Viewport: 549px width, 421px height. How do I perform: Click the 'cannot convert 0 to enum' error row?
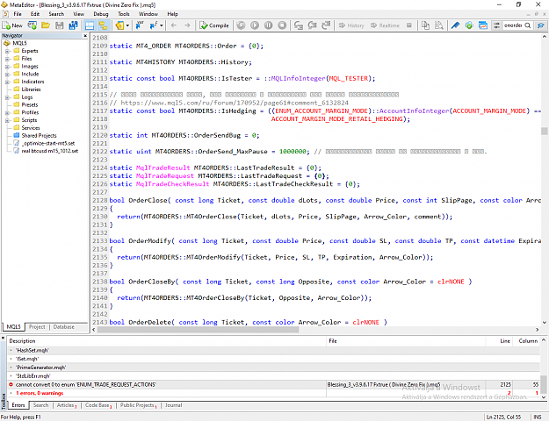[273, 385]
